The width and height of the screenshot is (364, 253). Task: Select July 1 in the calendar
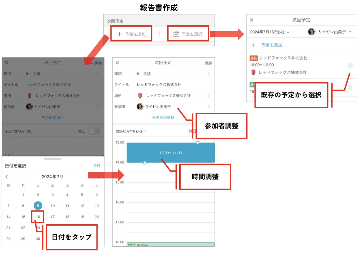pos(23,195)
